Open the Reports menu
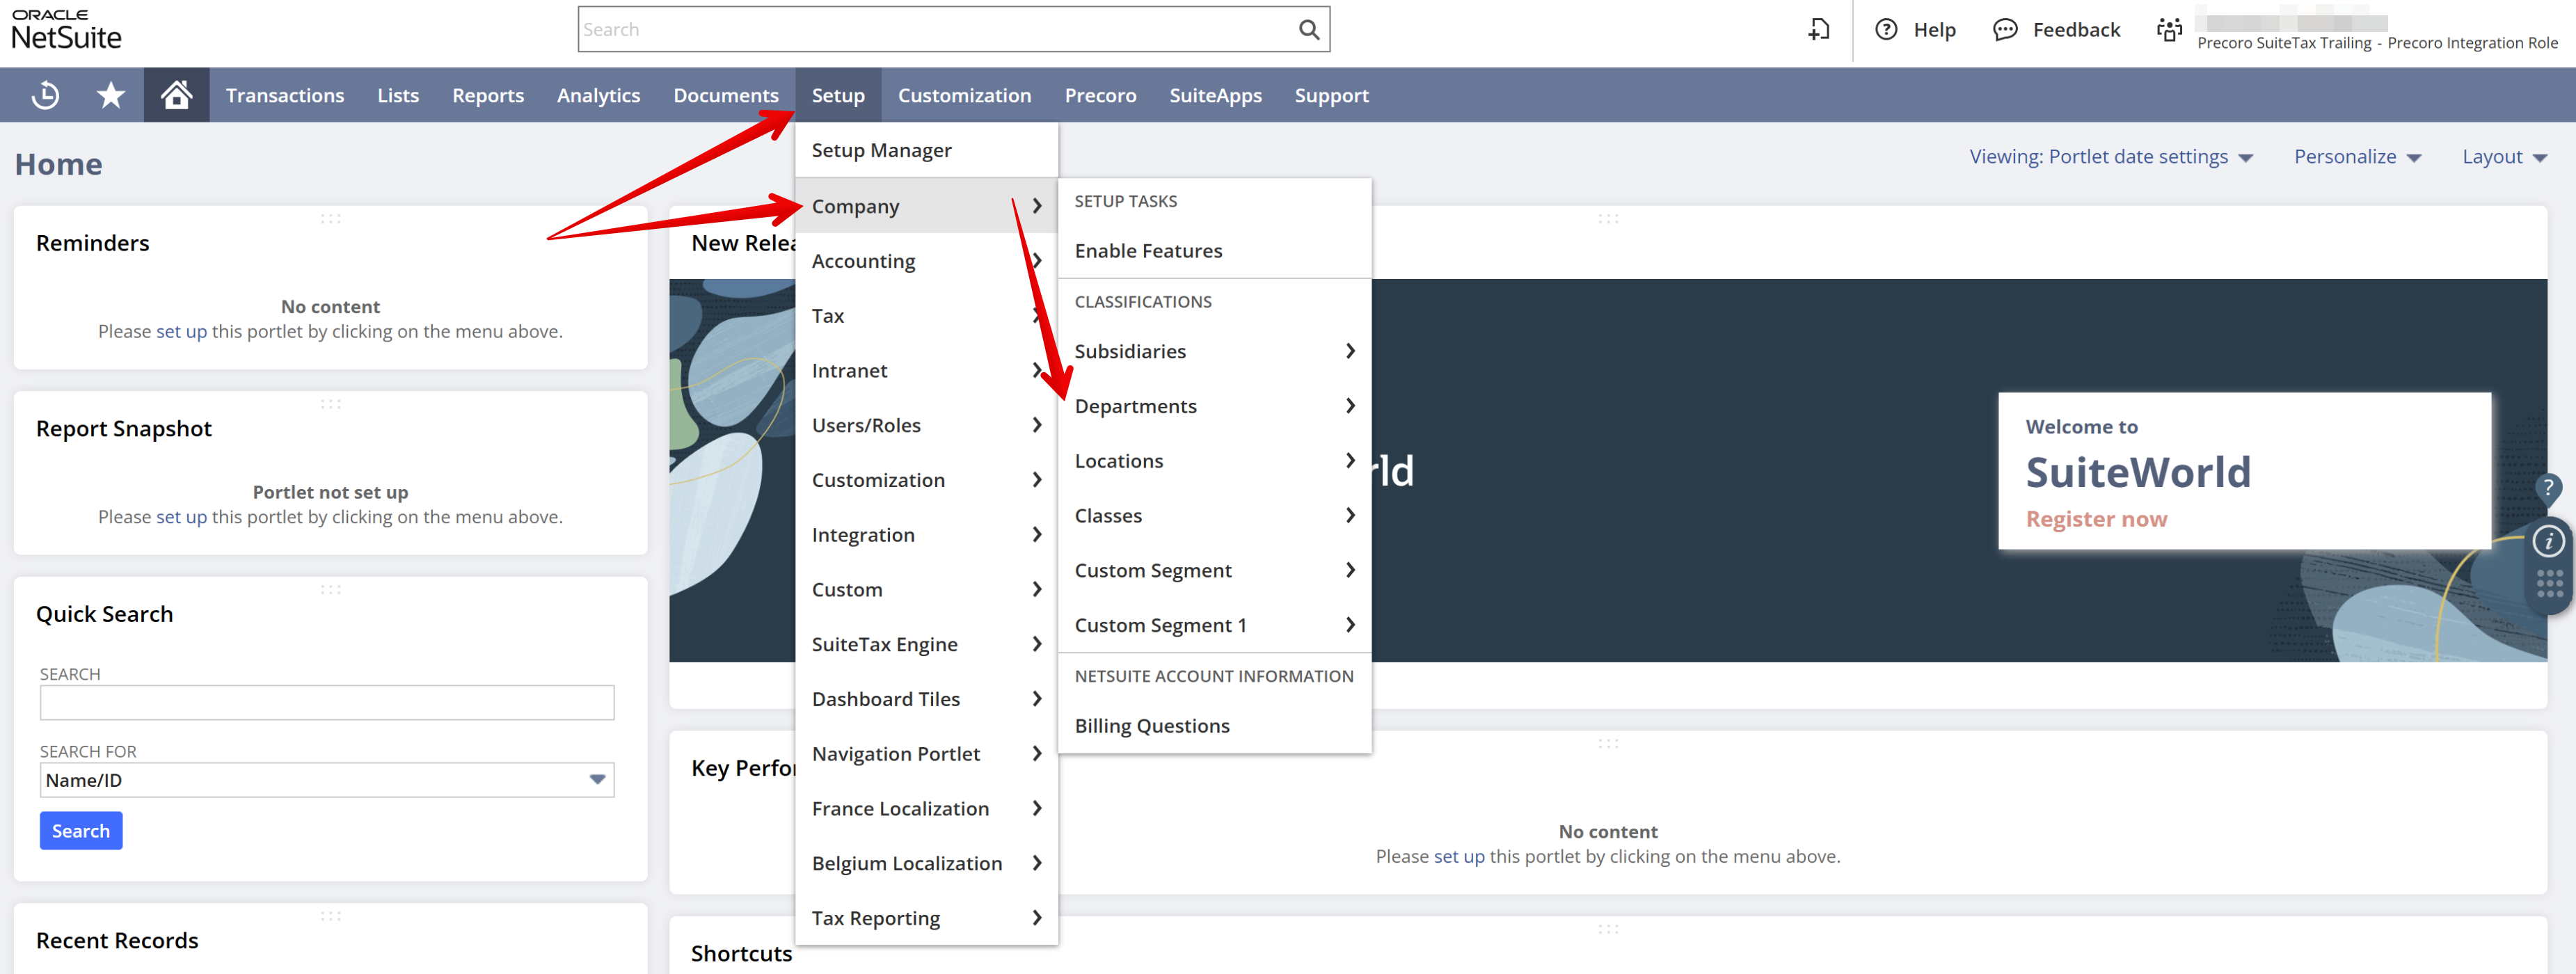The width and height of the screenshot is (2576, 974). tap(488, 95)
